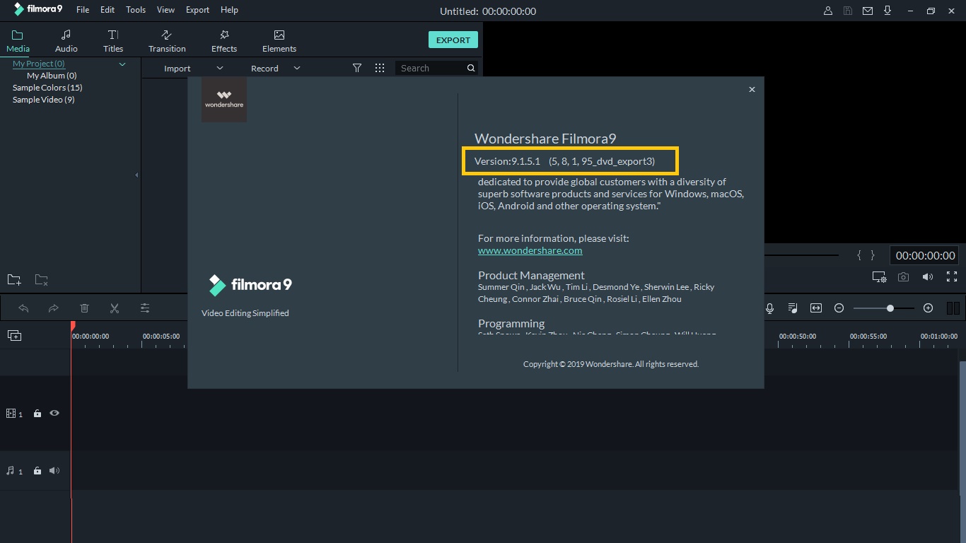Hide video track 1 with eye icon
Image resolution: width=966 pixels, height=543 pixels.
click(54, 413)
